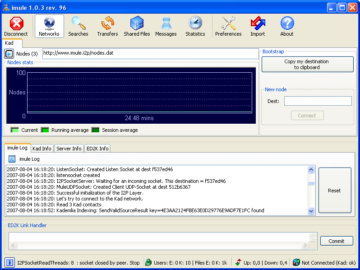The width and height of the screenshot is (360, 270).
Task: Click the "Up: 0,0 | Down: 0,4" status text
Action: (265, 263)
